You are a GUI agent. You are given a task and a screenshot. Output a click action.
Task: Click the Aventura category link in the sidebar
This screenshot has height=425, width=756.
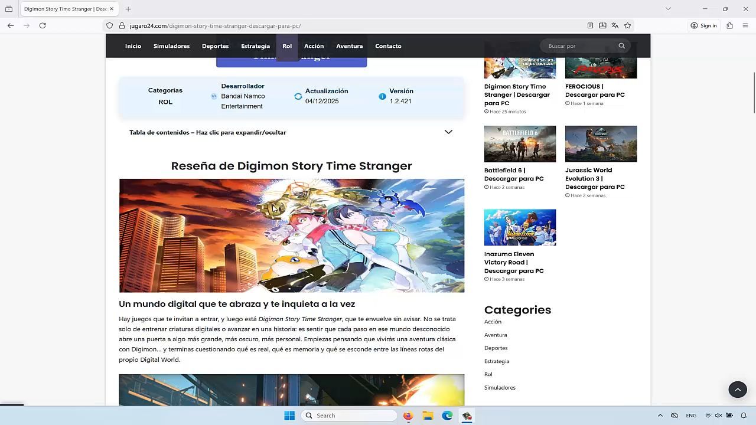(x=495, y=335)
